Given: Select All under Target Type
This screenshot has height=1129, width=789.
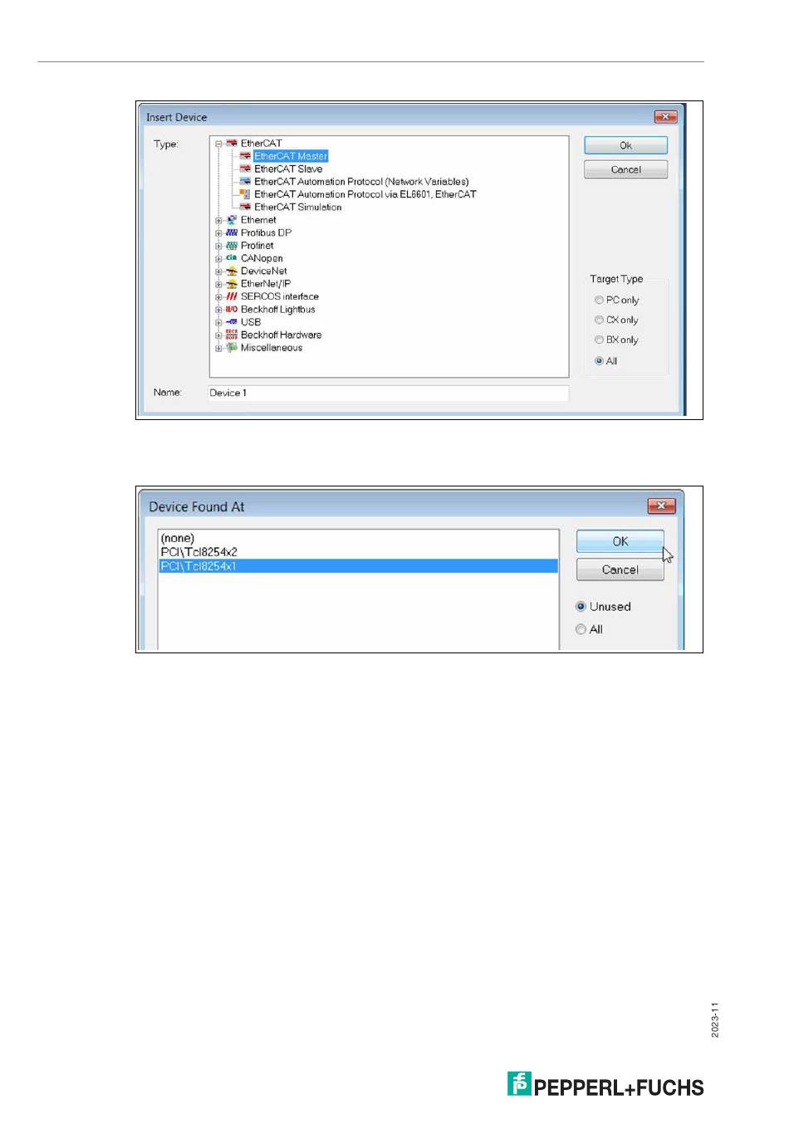Looking at the screenshot, I should coord(599,361).
